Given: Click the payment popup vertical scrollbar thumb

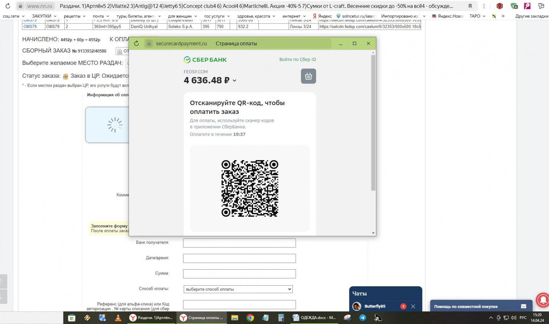Looking at the screenshot, I should (373, 123).
